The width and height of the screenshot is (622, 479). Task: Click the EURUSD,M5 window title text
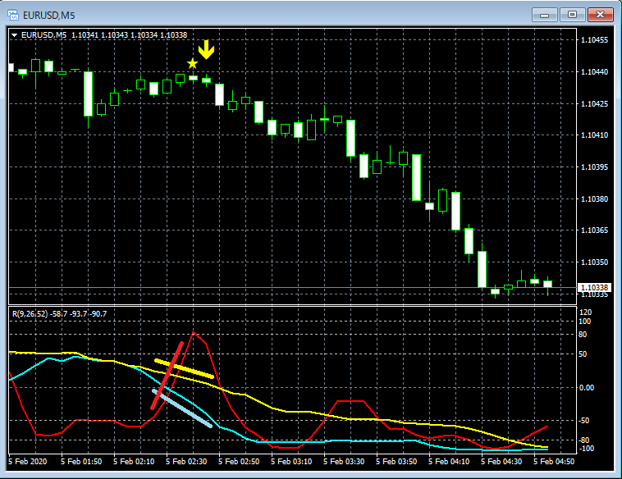(48, 16)
